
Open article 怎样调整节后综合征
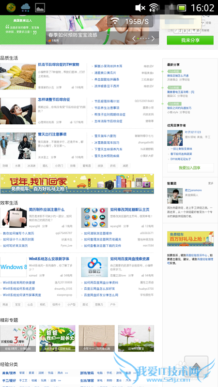(54, 100)
